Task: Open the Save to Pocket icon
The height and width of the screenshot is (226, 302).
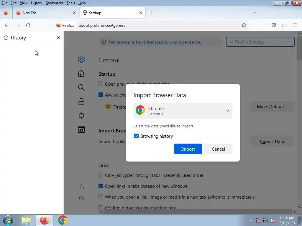Action: 274,25
